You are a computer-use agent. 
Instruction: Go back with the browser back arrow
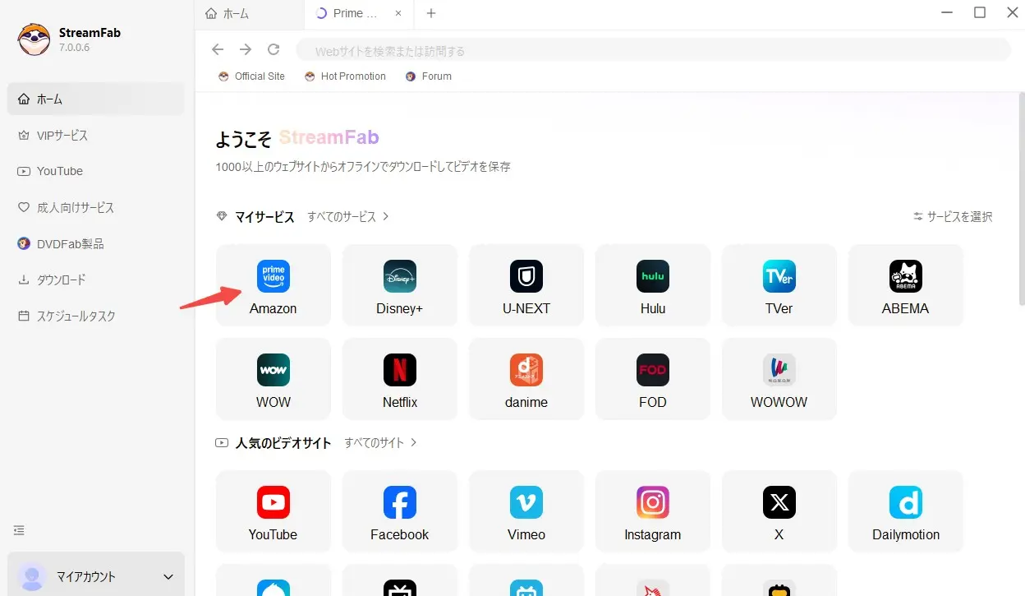[218, 50]
